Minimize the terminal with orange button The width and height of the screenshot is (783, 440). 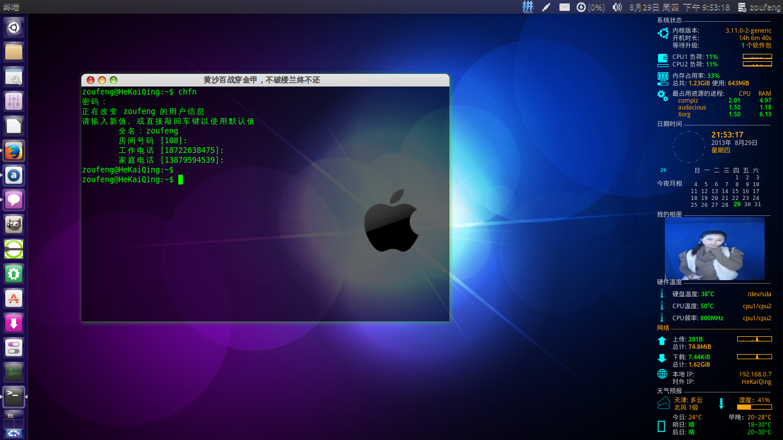102,80
